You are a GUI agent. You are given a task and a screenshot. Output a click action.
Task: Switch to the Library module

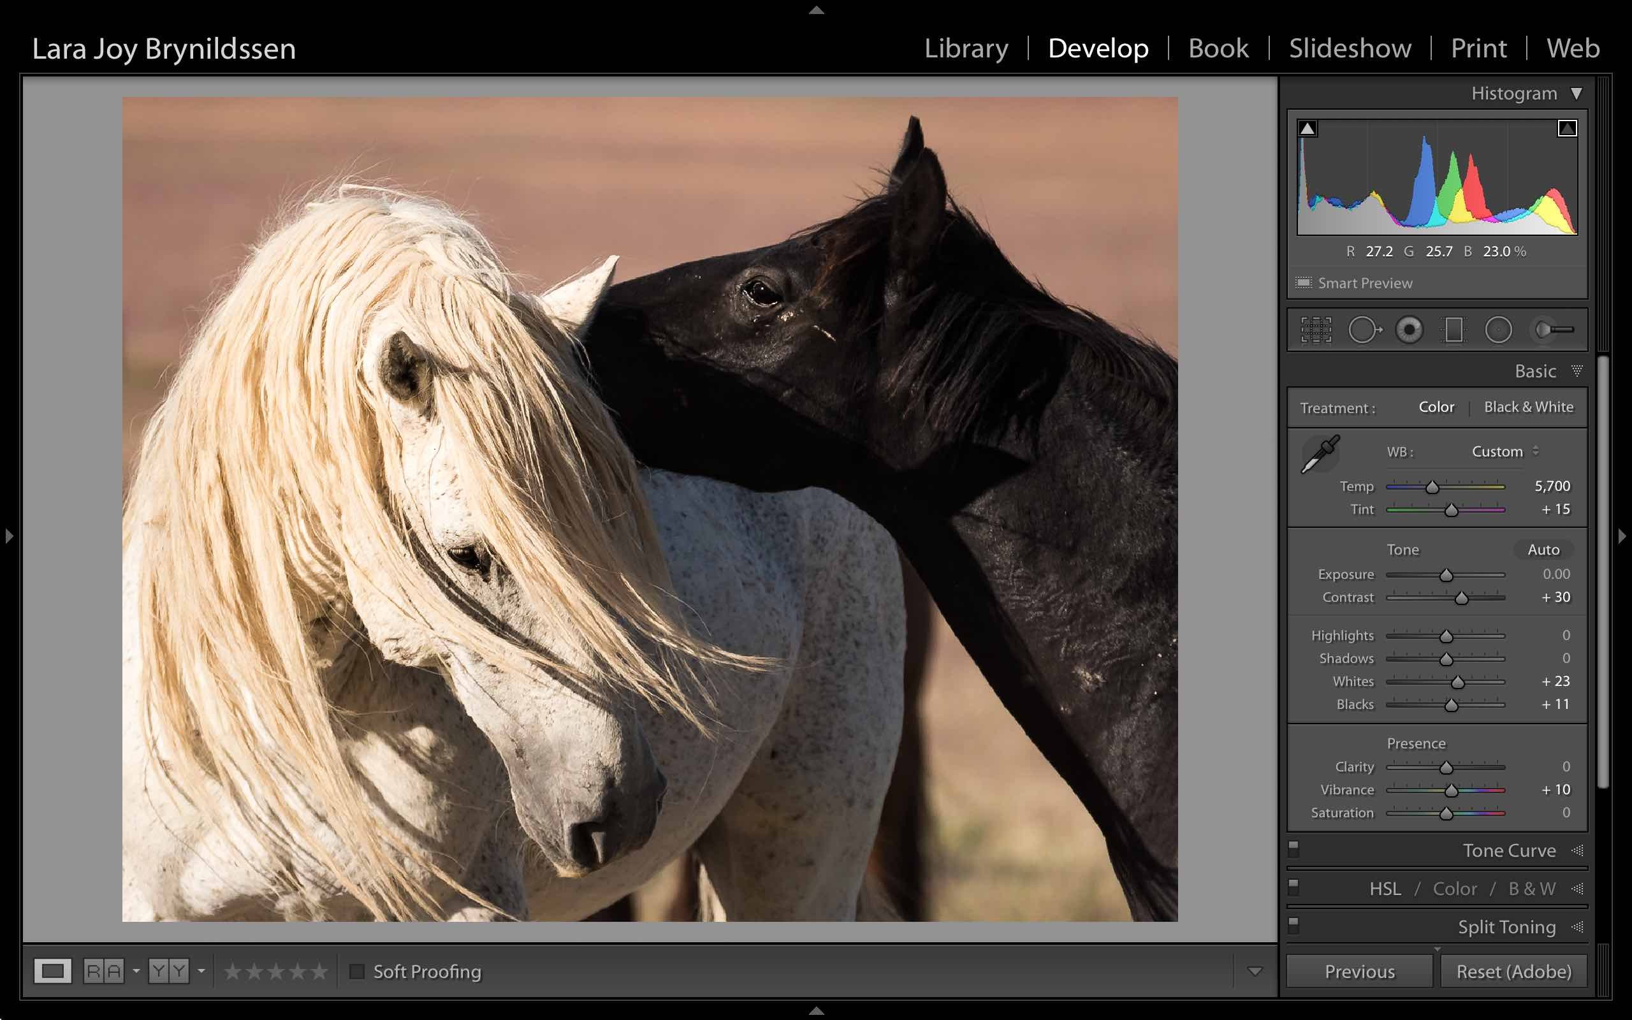(x=966, y=48)
